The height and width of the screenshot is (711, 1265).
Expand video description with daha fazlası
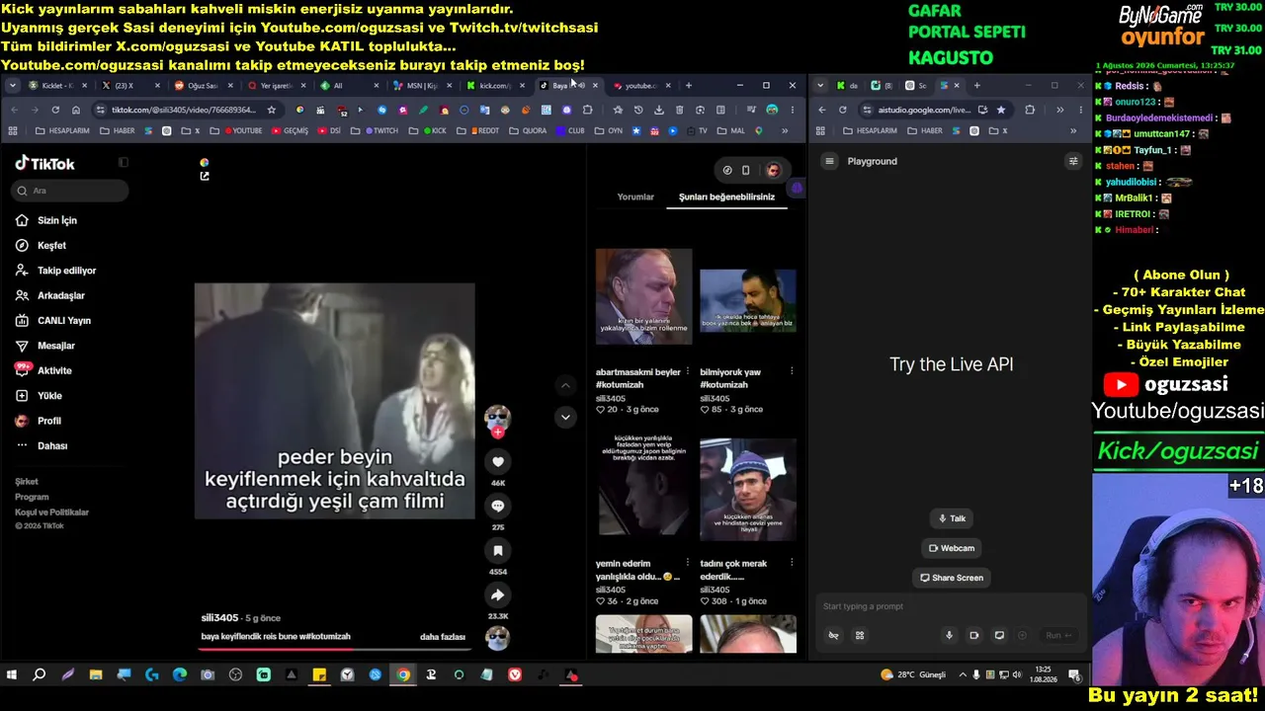443,637
